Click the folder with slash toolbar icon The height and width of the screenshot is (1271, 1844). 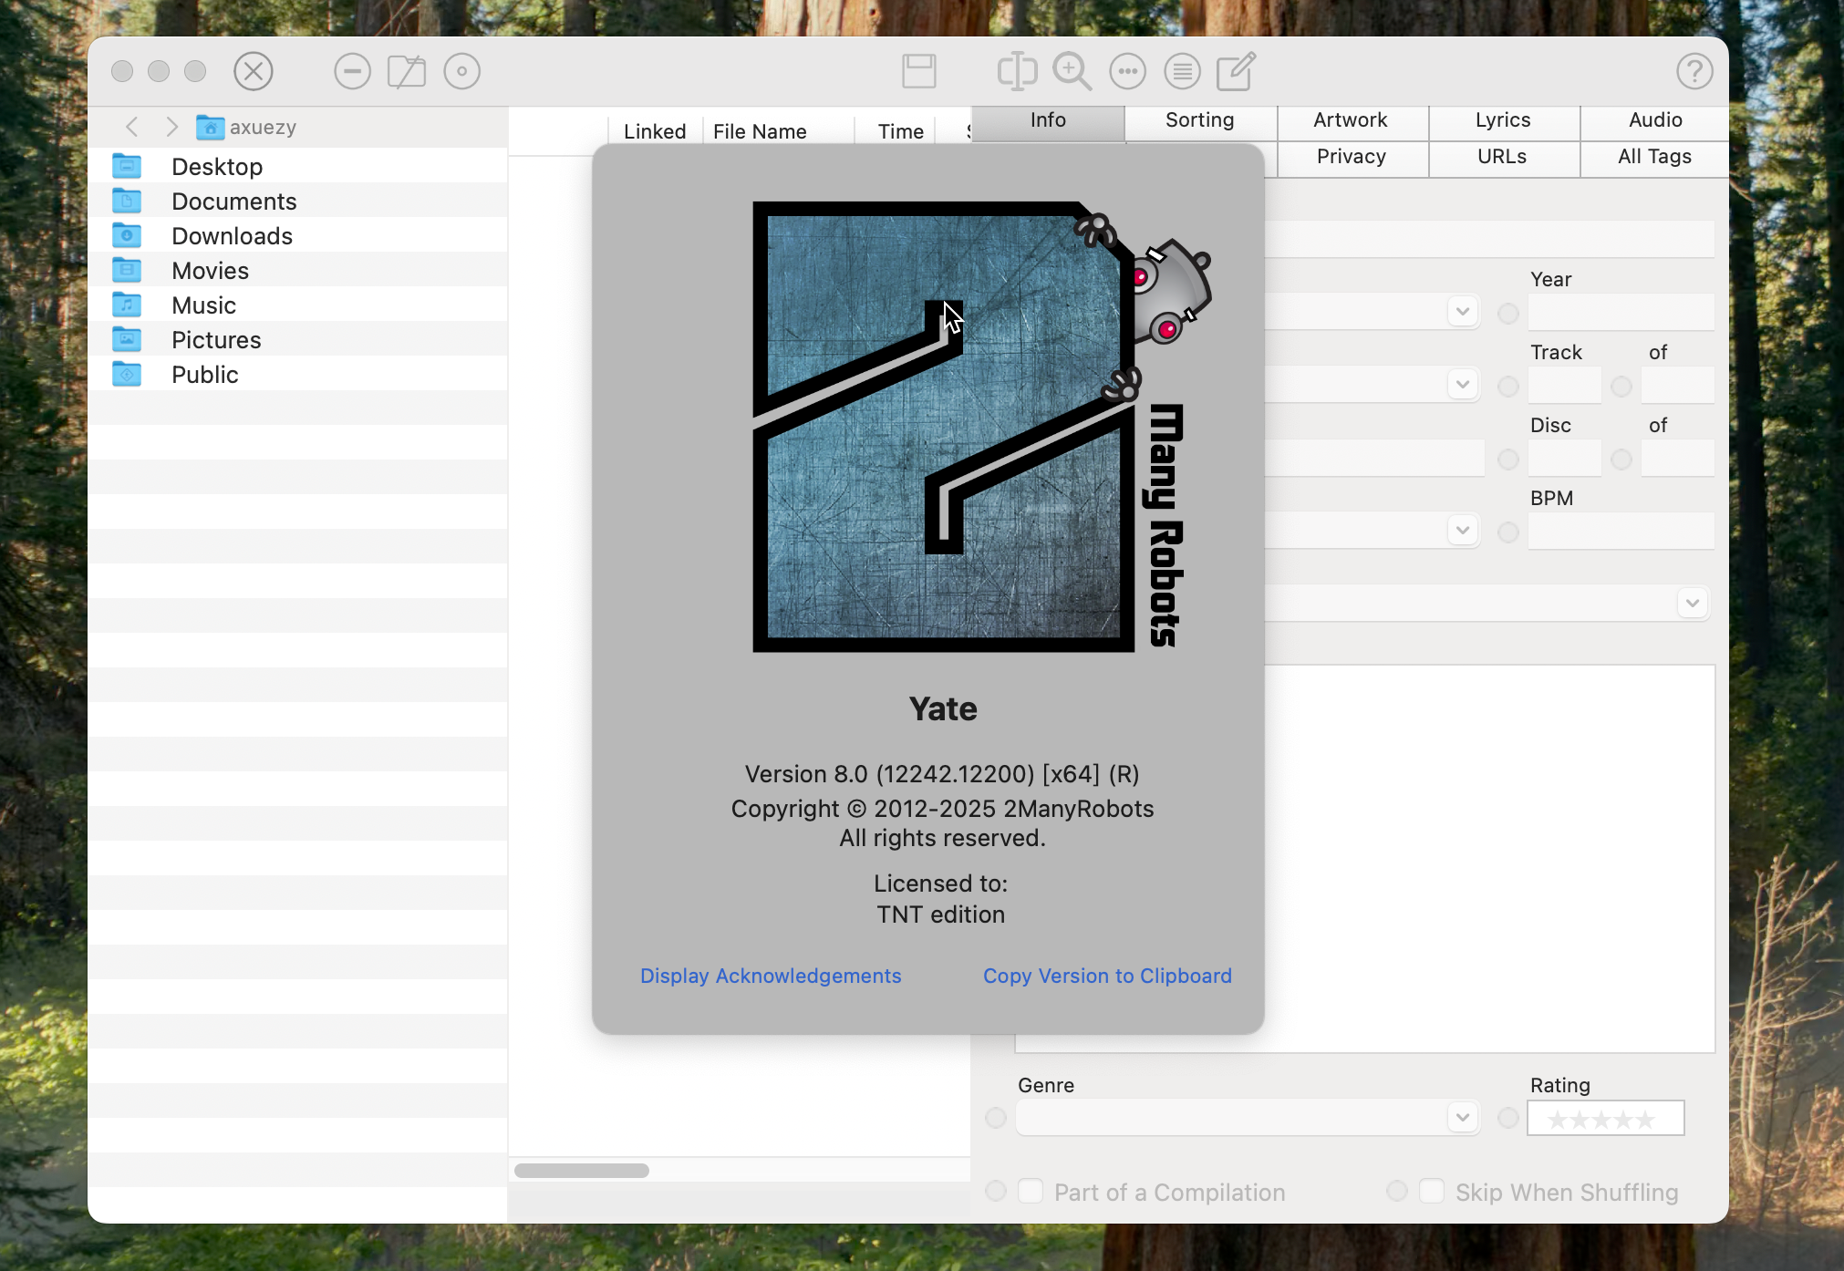pyautogui.click(x=407, y=71)
